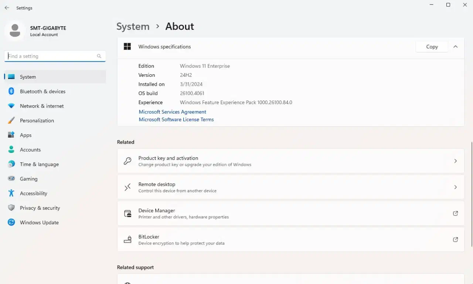Viewport: 473px width, 284px height.
Task: Open the Network & internet wifi icon
Action: point(11,106)
